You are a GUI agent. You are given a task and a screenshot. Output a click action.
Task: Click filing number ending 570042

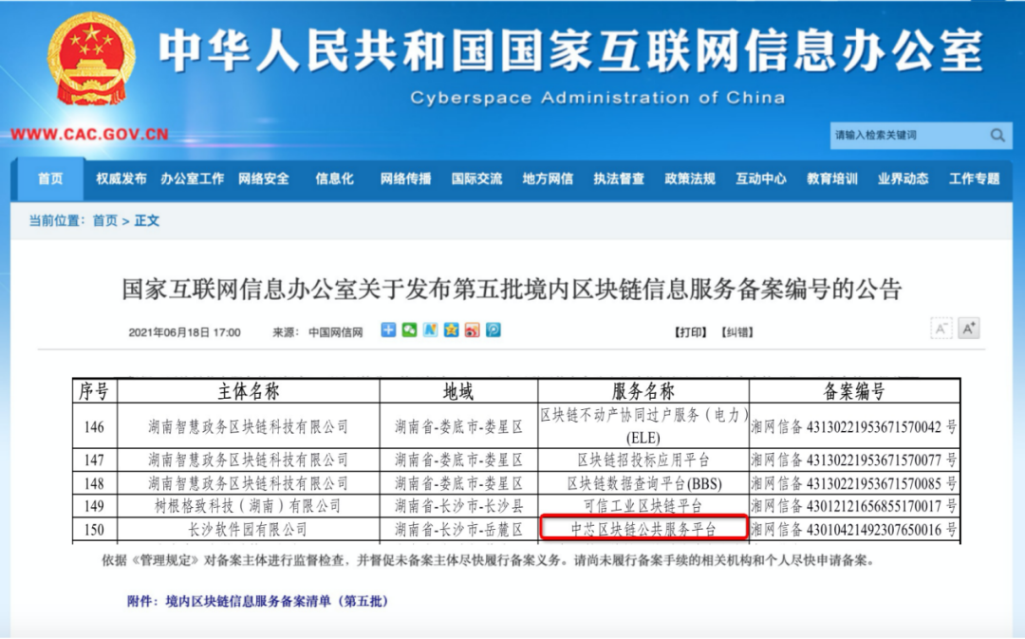[x=854, y=426]
